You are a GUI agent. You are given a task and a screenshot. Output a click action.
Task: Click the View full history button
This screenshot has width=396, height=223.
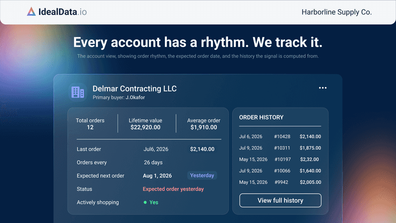[x=280, y=201]
